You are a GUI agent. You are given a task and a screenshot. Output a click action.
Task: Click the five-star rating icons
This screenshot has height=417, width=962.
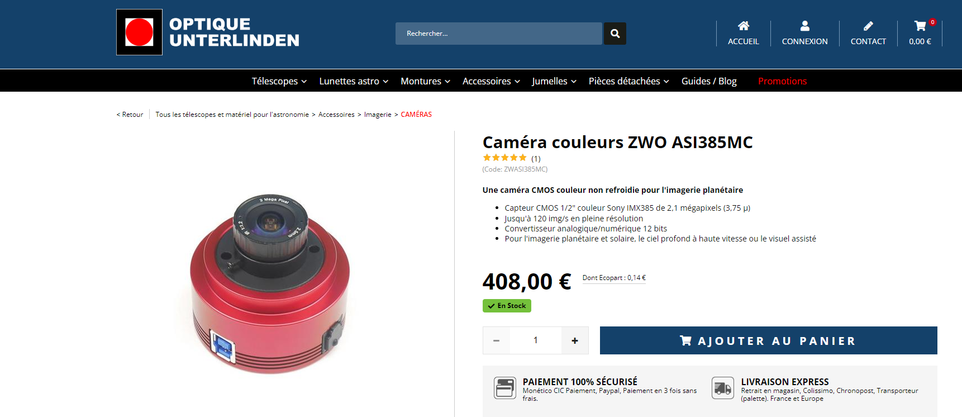point(504,158)
